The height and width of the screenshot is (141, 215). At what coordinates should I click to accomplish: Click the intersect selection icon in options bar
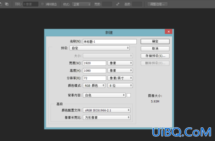[x=7, y=4]
